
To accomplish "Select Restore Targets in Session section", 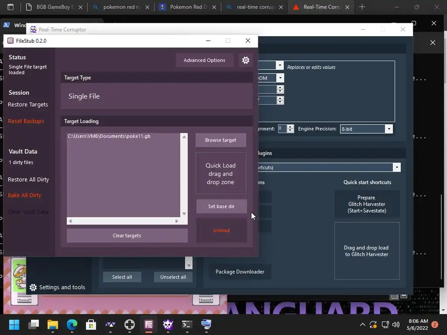I will [28, 105].
